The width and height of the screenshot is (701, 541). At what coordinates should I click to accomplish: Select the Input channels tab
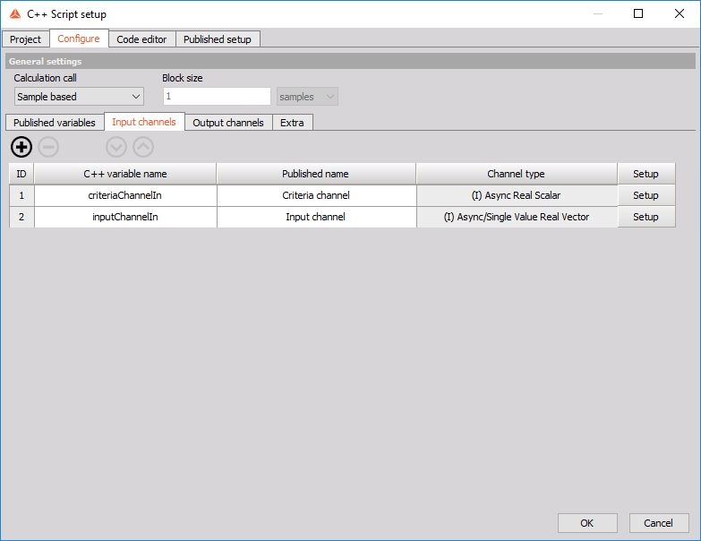(144, 122)
